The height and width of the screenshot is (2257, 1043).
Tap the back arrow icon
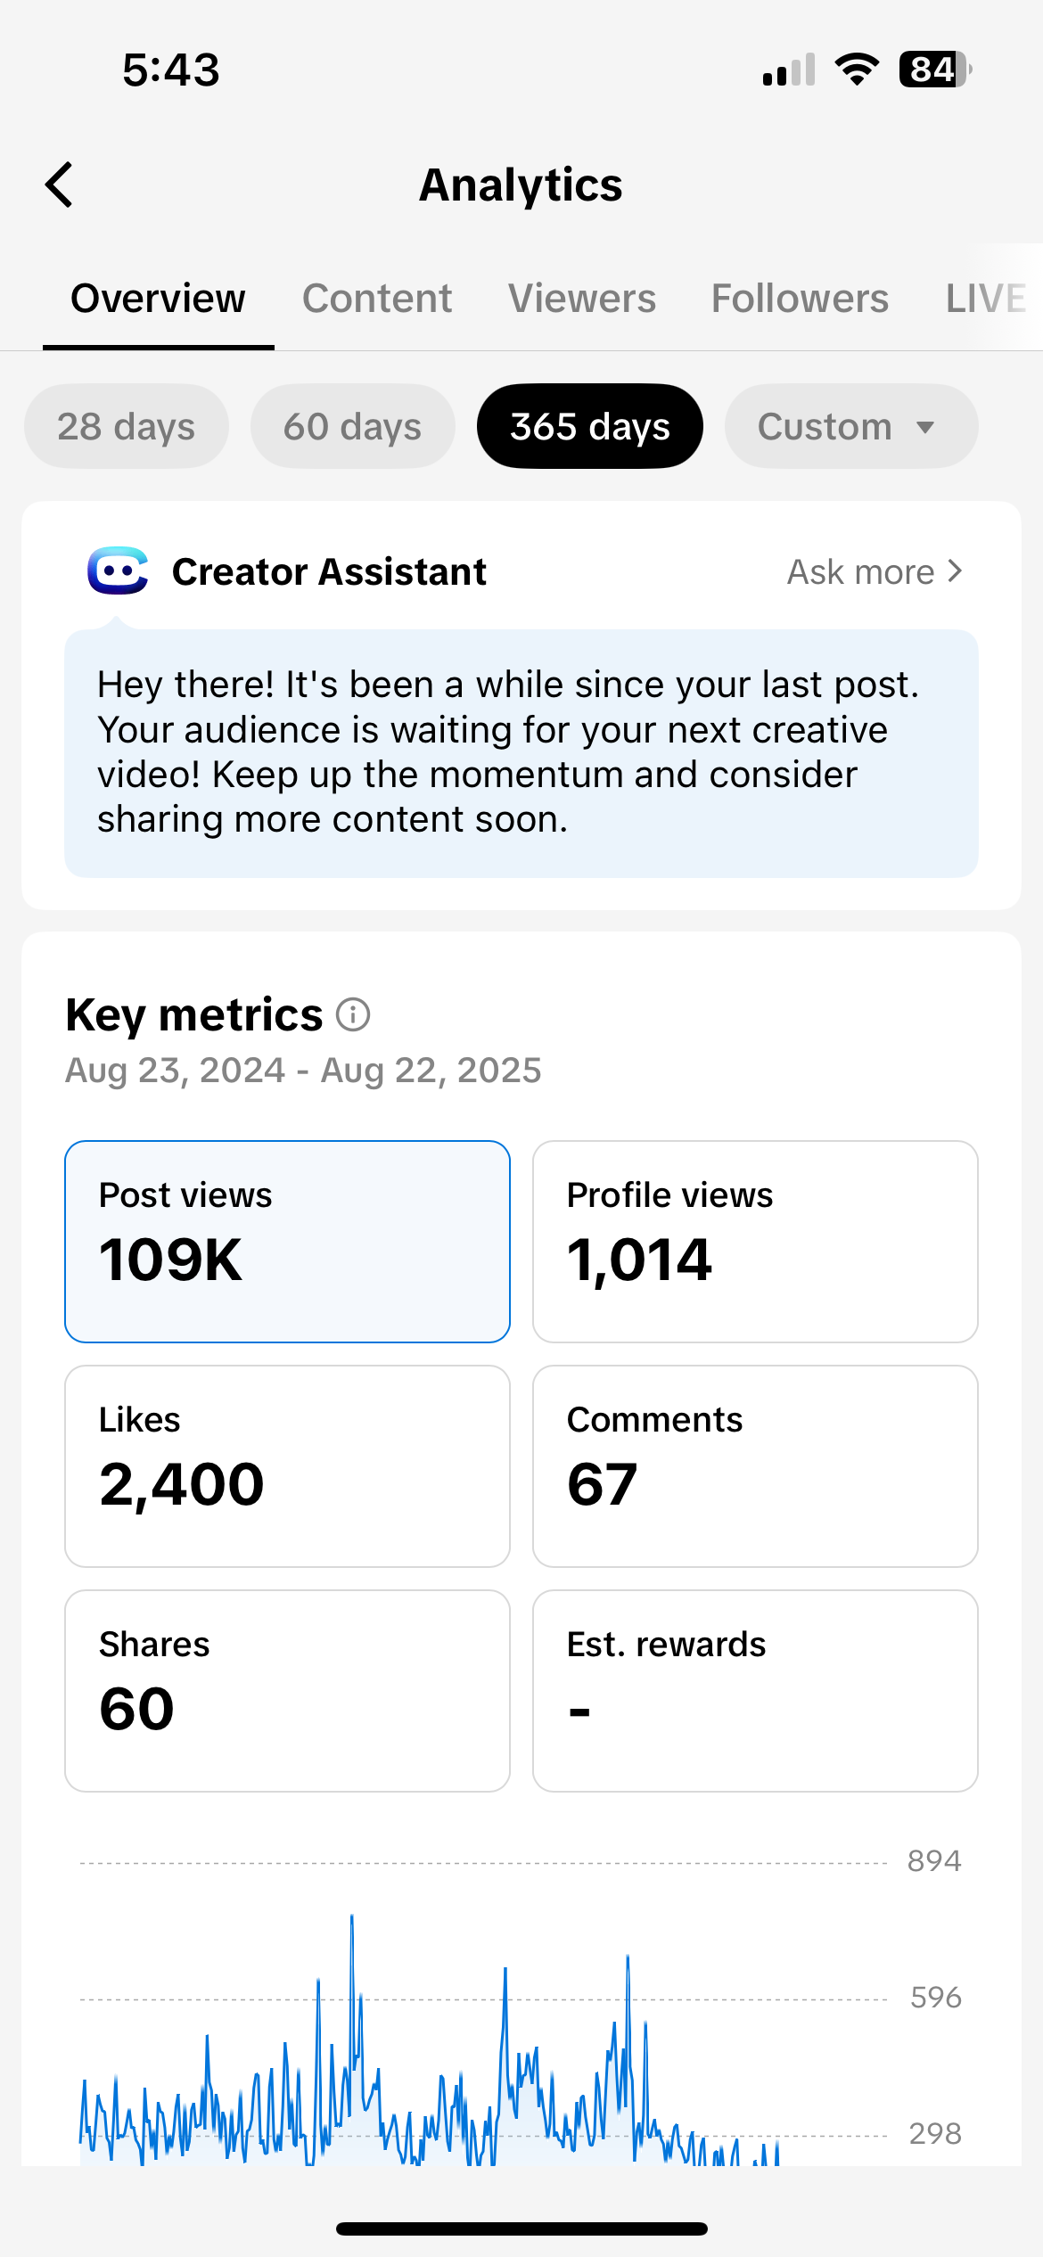pyautogui.click(x=60, y=185)
